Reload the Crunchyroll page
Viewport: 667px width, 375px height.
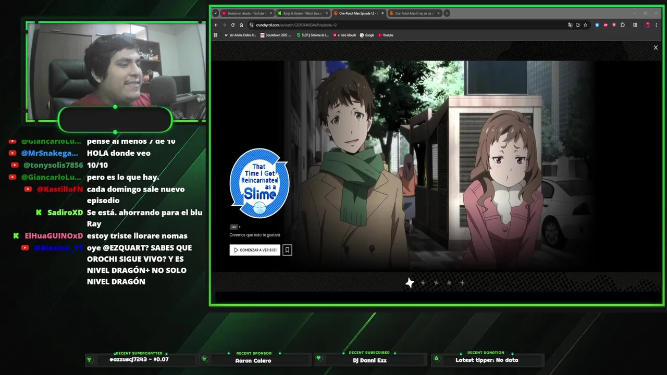pos(233,25)
